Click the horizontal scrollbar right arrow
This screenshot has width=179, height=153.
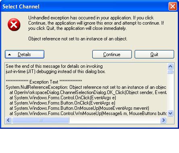(x=164, y=120)
